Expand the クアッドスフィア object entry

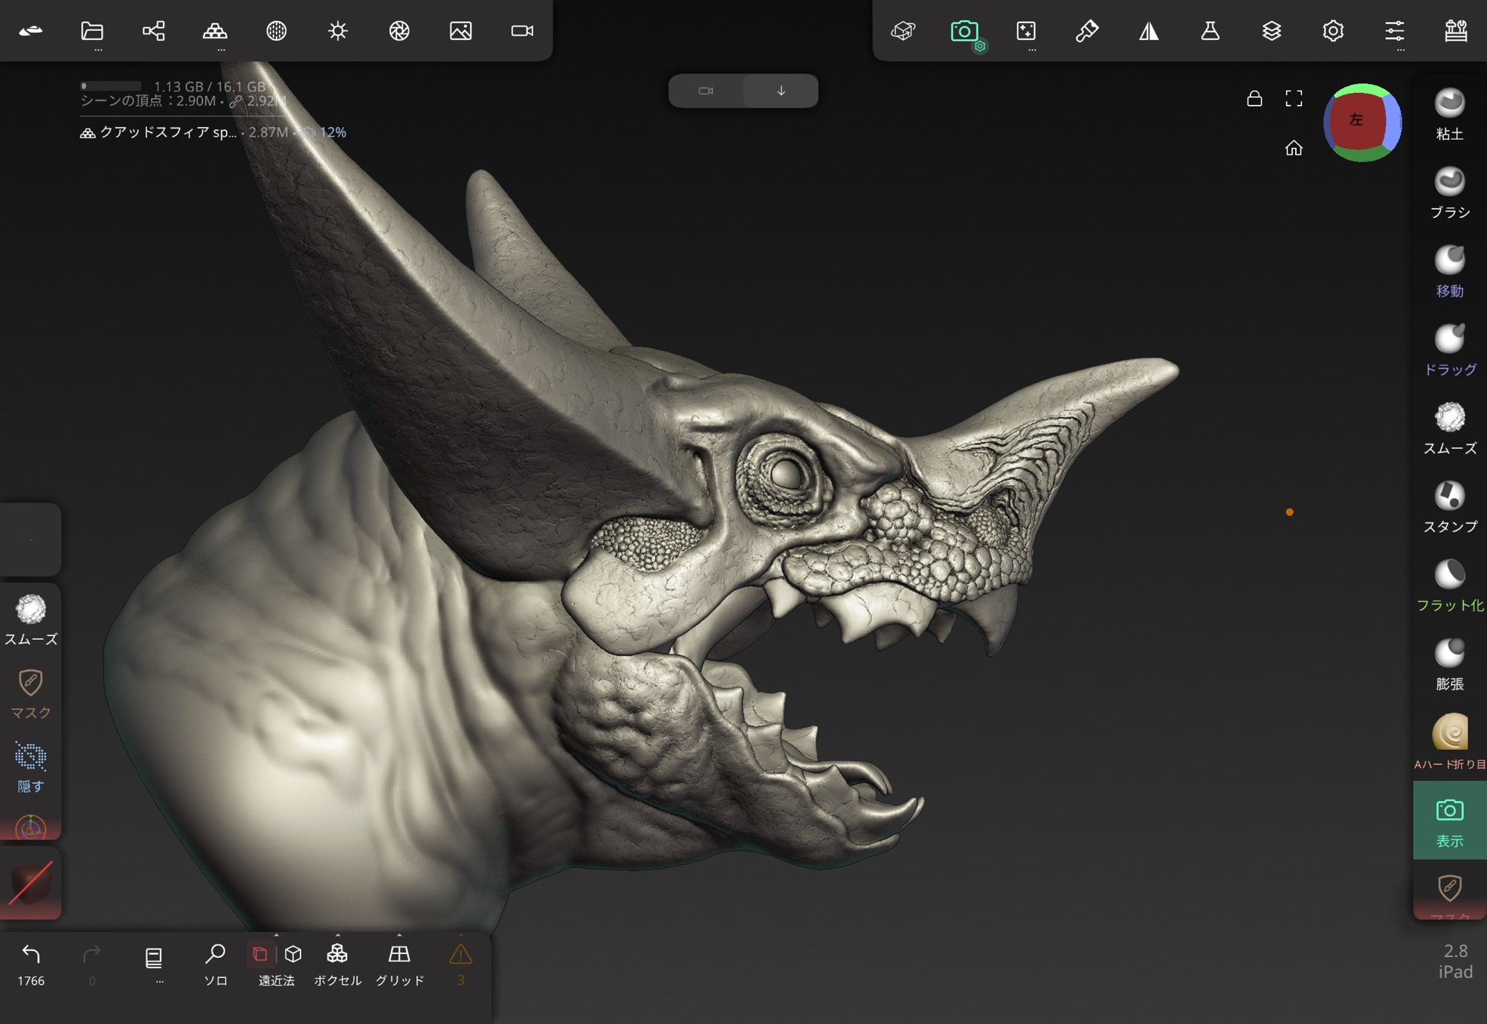tap(167, 132)
